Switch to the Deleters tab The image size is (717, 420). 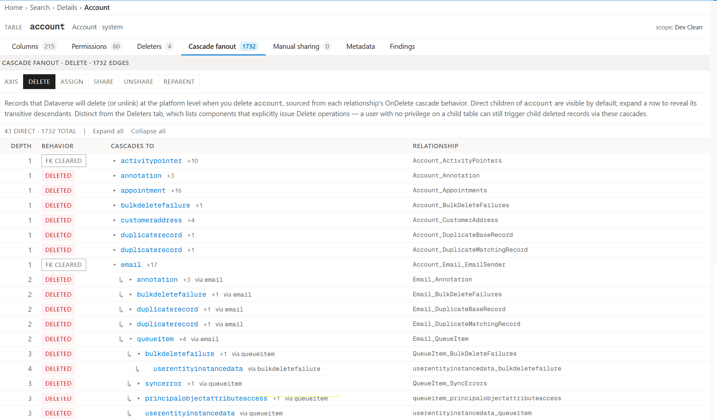point(155,47)
